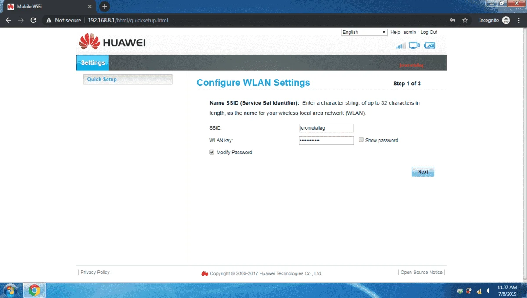Image resolution: width=527 pixels, height=298 pixels.
Task: Click the taskbar security flag icon
Action: 469,291
